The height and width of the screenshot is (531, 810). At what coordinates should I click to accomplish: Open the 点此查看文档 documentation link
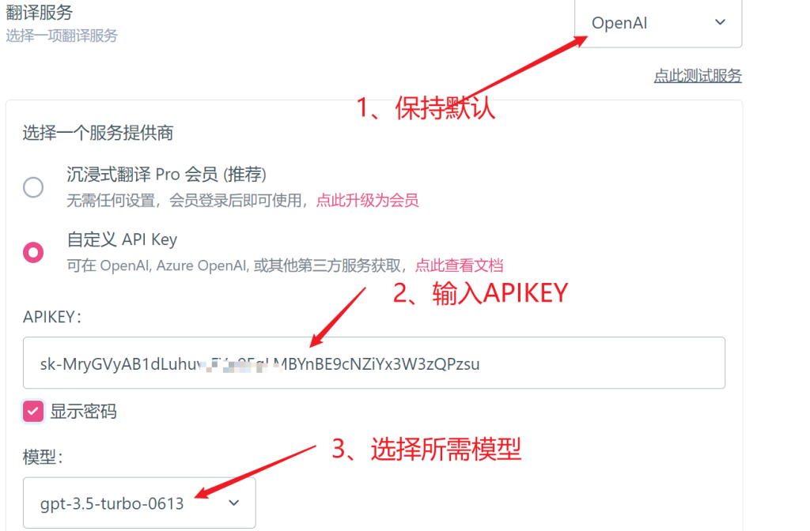pyautogui.click(x=459, y=265)
